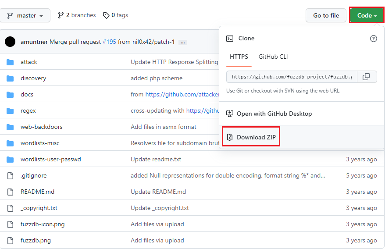Open the docs folder name

click(x=27, y=94)
